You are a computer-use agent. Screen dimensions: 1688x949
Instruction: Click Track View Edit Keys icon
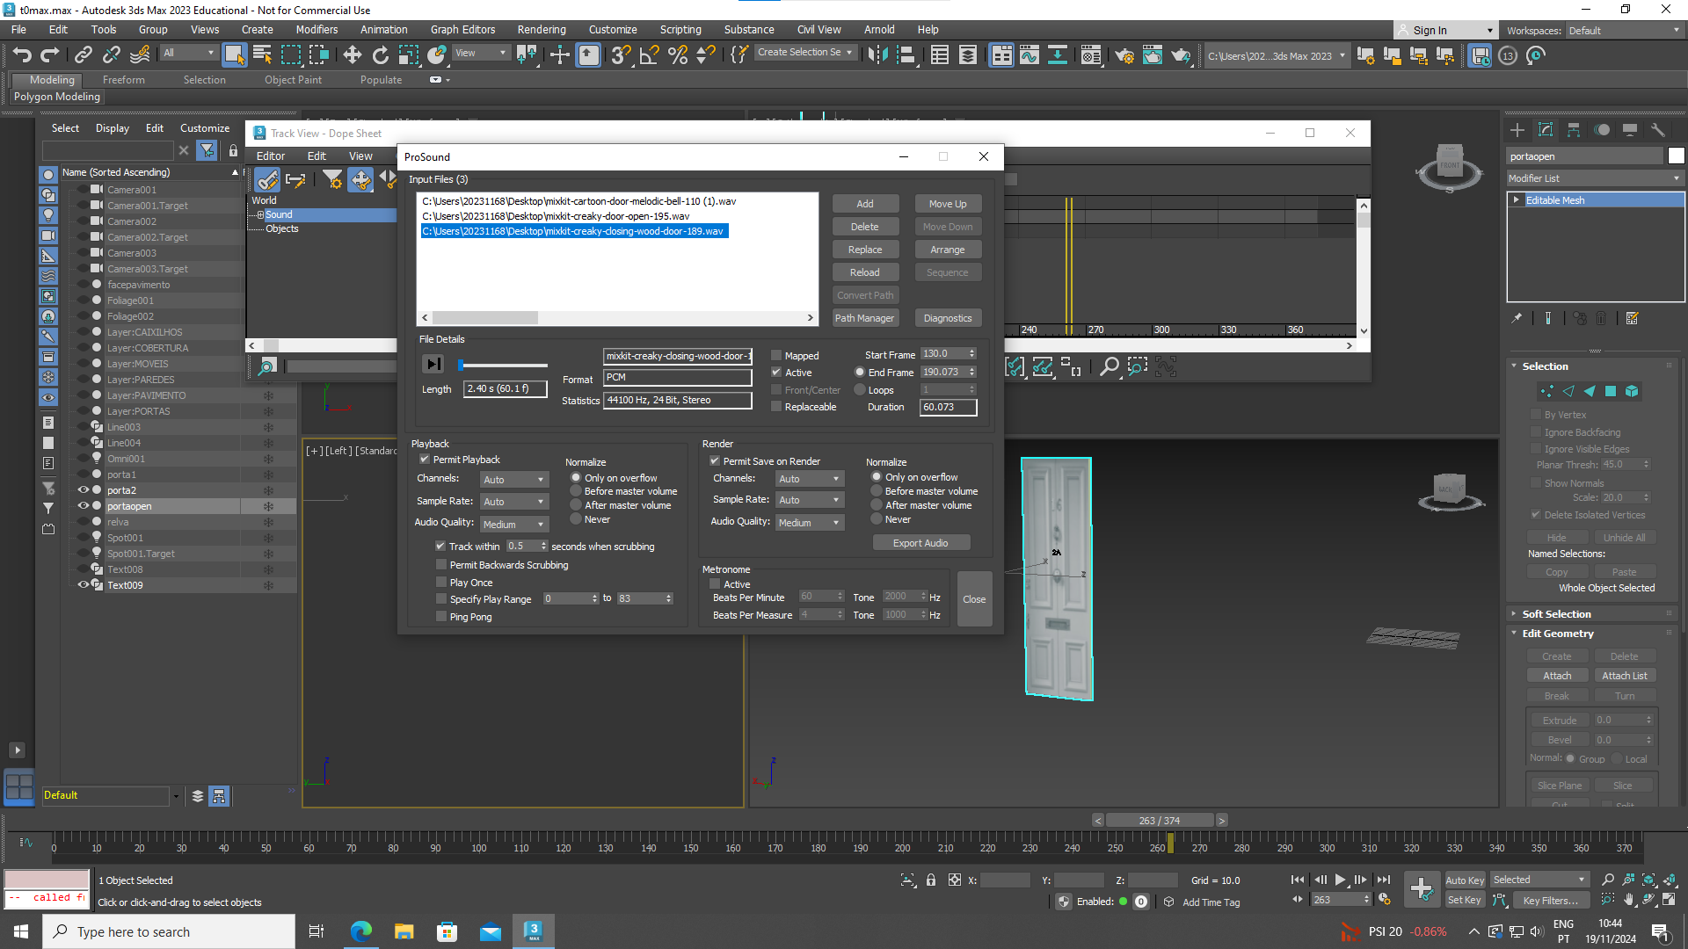pos(267,180)
